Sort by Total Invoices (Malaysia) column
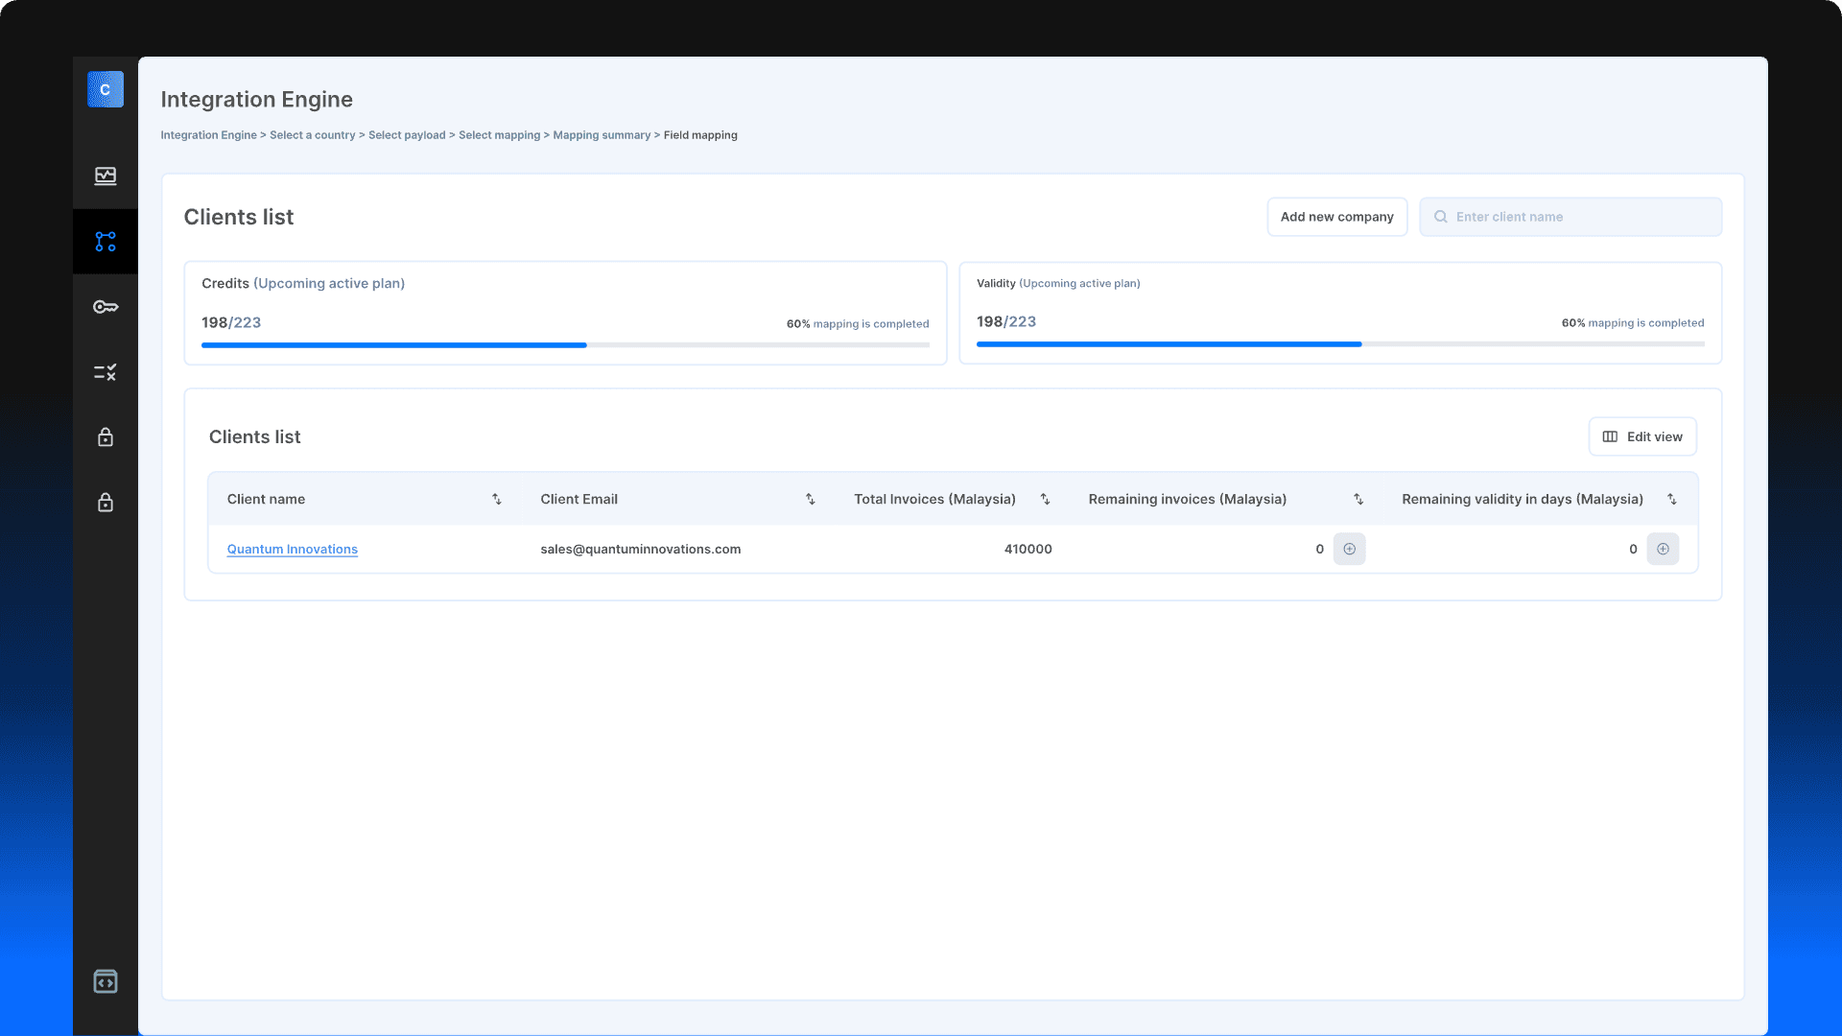The image size is (1842, 1036). tap(1046, 499)
